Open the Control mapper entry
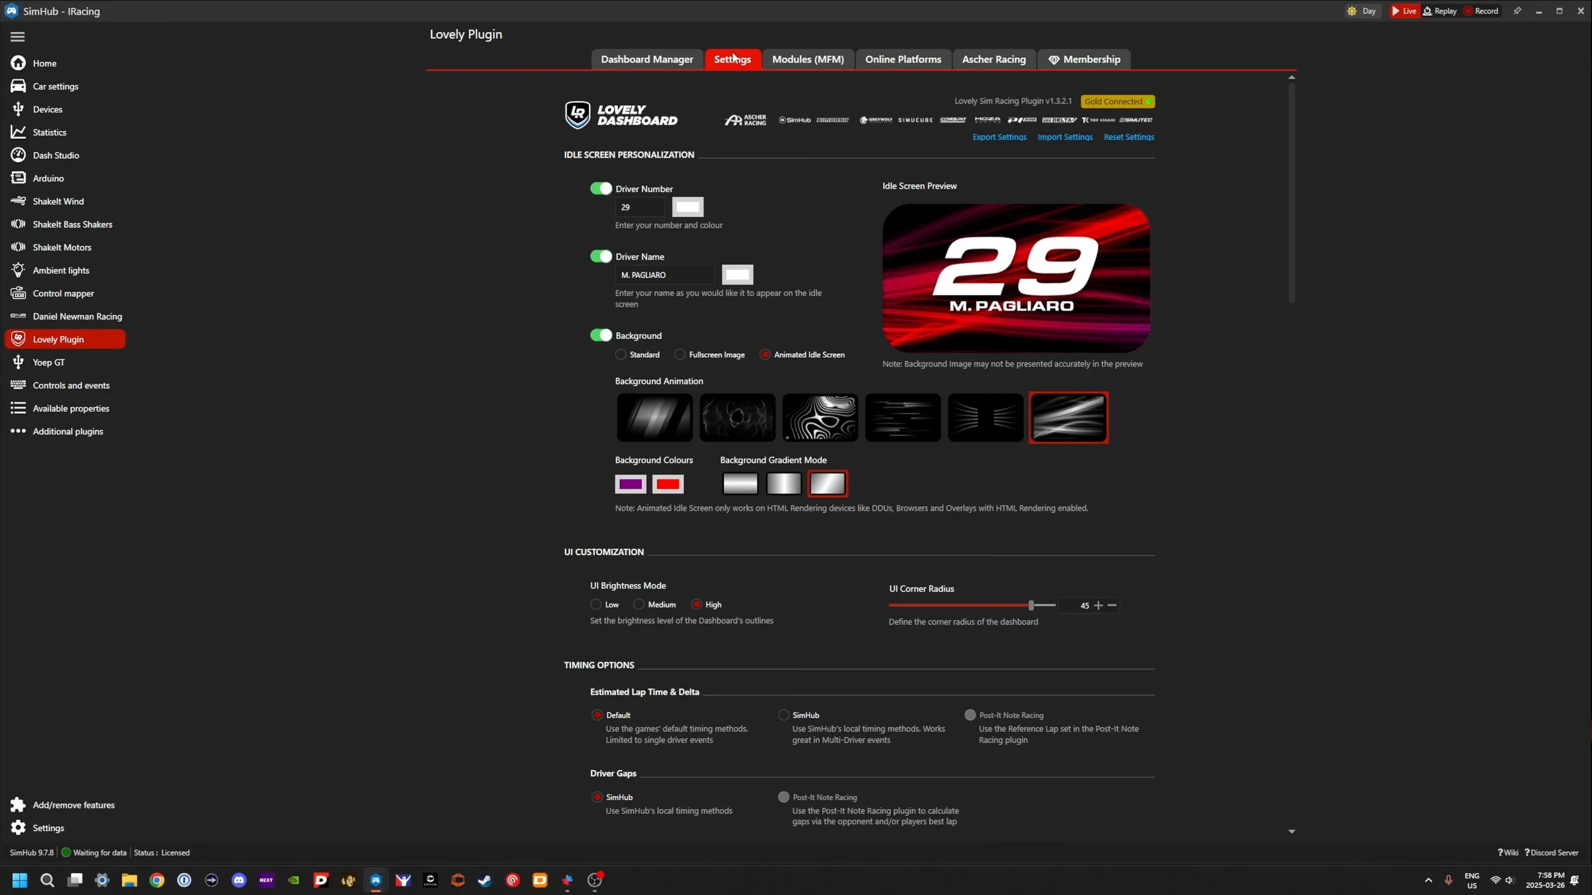The width and height of the screenshot is (1592, 895). tap(64, 293)
